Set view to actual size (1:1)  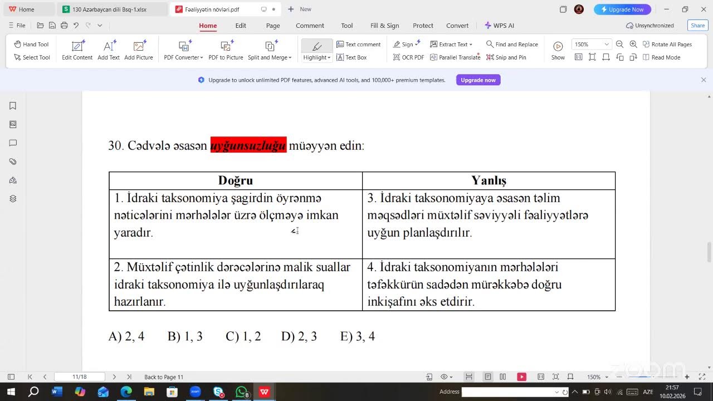[578, 57]
